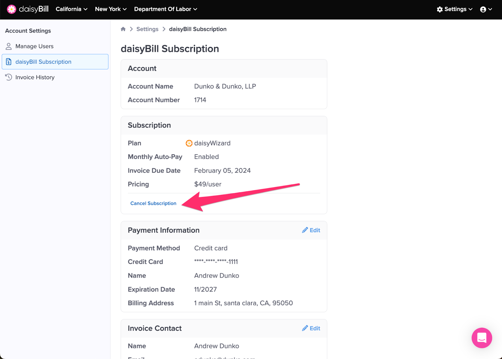502x359 pixels.
Task: Click the Credit card payment method value
Action: [x=211, y=248]
